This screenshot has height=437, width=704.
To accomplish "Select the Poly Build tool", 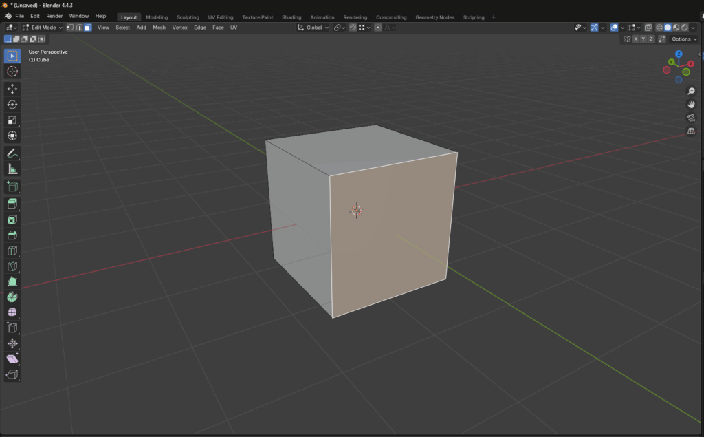I will pos(12,281).
